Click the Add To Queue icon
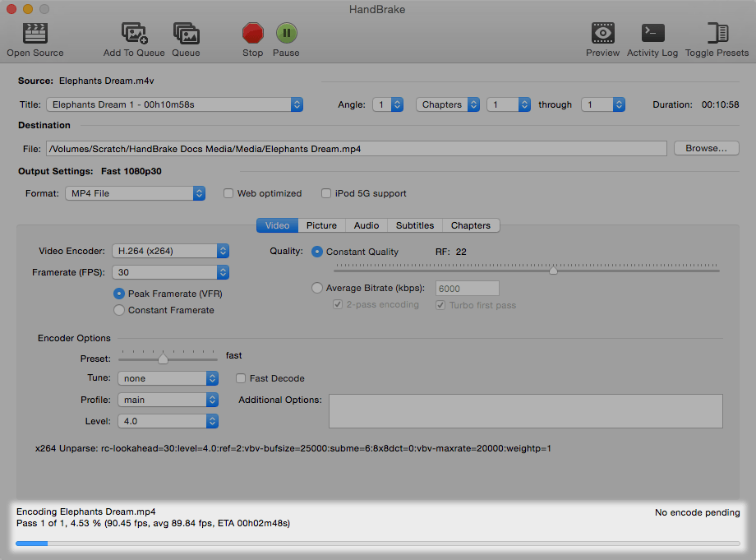 tap(134, 34)
